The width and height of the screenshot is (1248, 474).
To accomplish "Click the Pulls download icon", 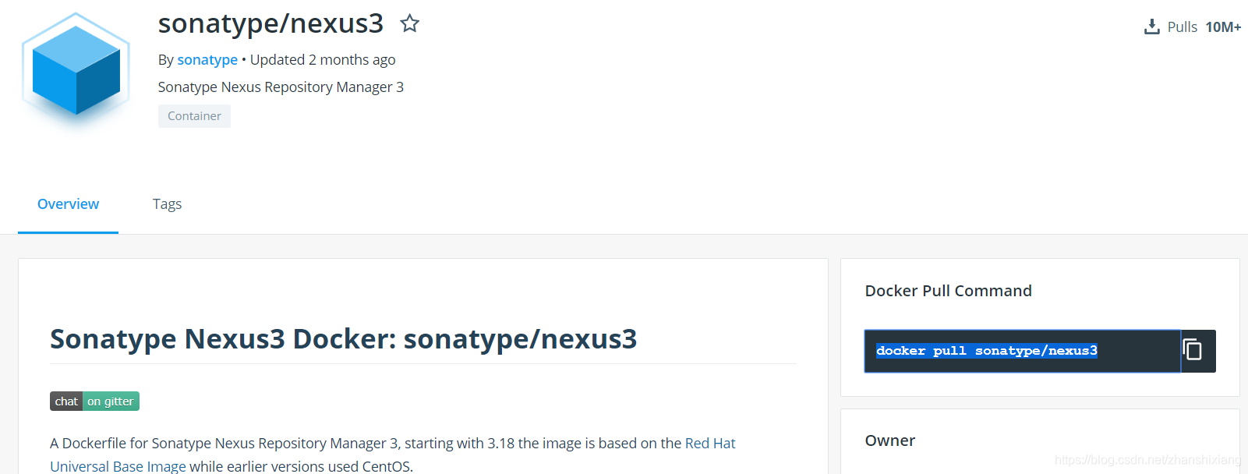I will (x=1151, y=26).
